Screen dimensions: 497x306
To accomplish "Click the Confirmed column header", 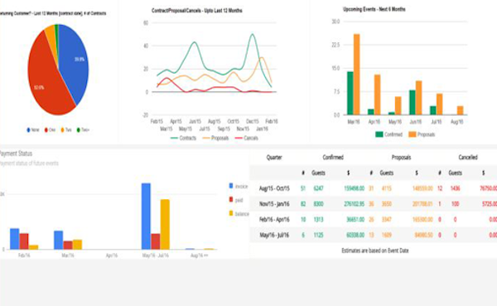I will click(x=333, y=157).
